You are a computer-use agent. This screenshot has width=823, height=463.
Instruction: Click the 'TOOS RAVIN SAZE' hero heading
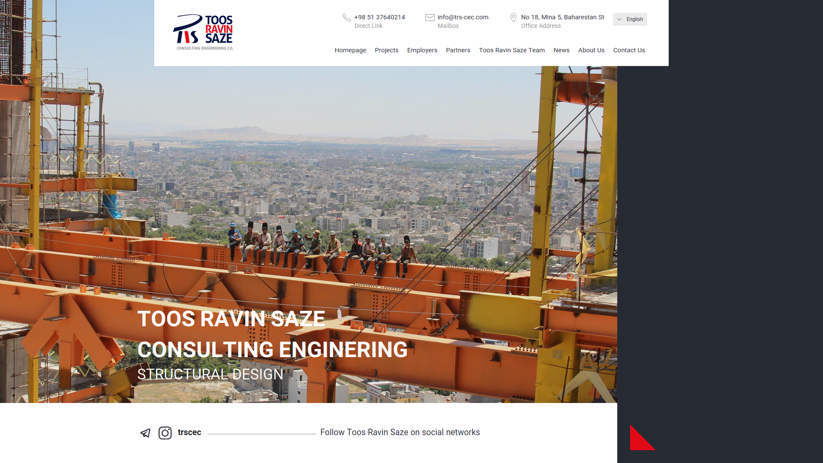[x=231, y=319]
